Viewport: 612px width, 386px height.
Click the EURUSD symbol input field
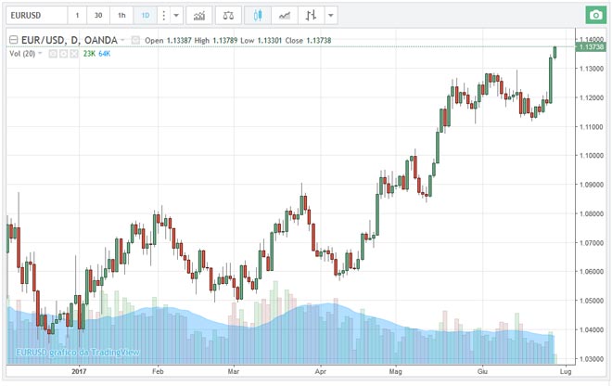tap(33, 16)
